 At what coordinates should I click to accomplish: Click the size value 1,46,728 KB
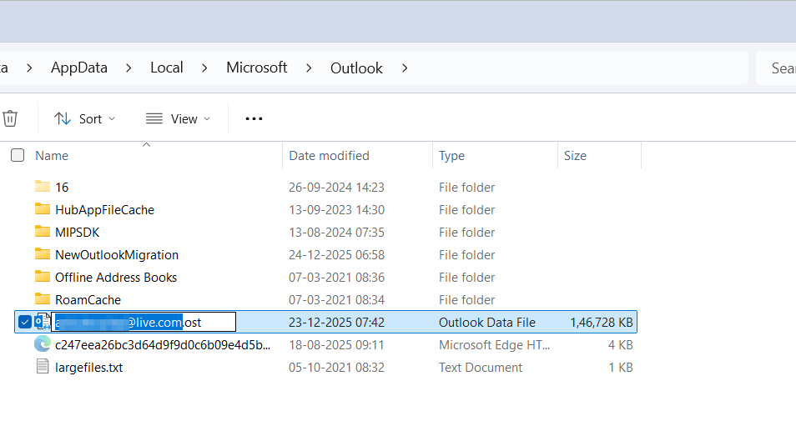pyautogui.click(x=602, y=323)
